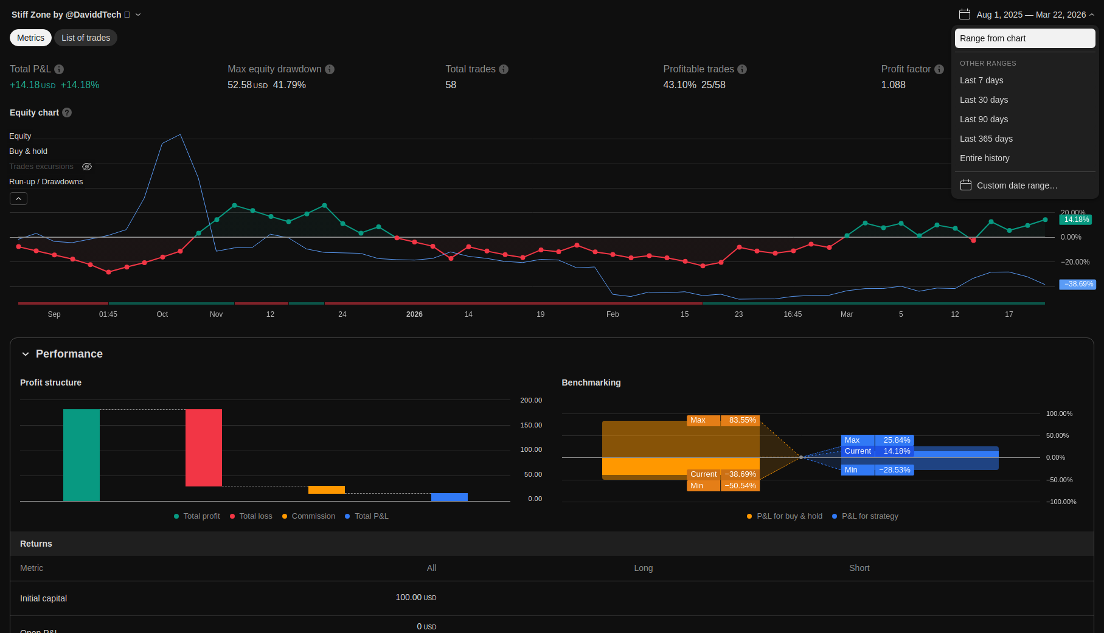Toggle Run-up / Drawdowns series
The height and width of the screenshot is (633, 1104).
click(46, 182)
